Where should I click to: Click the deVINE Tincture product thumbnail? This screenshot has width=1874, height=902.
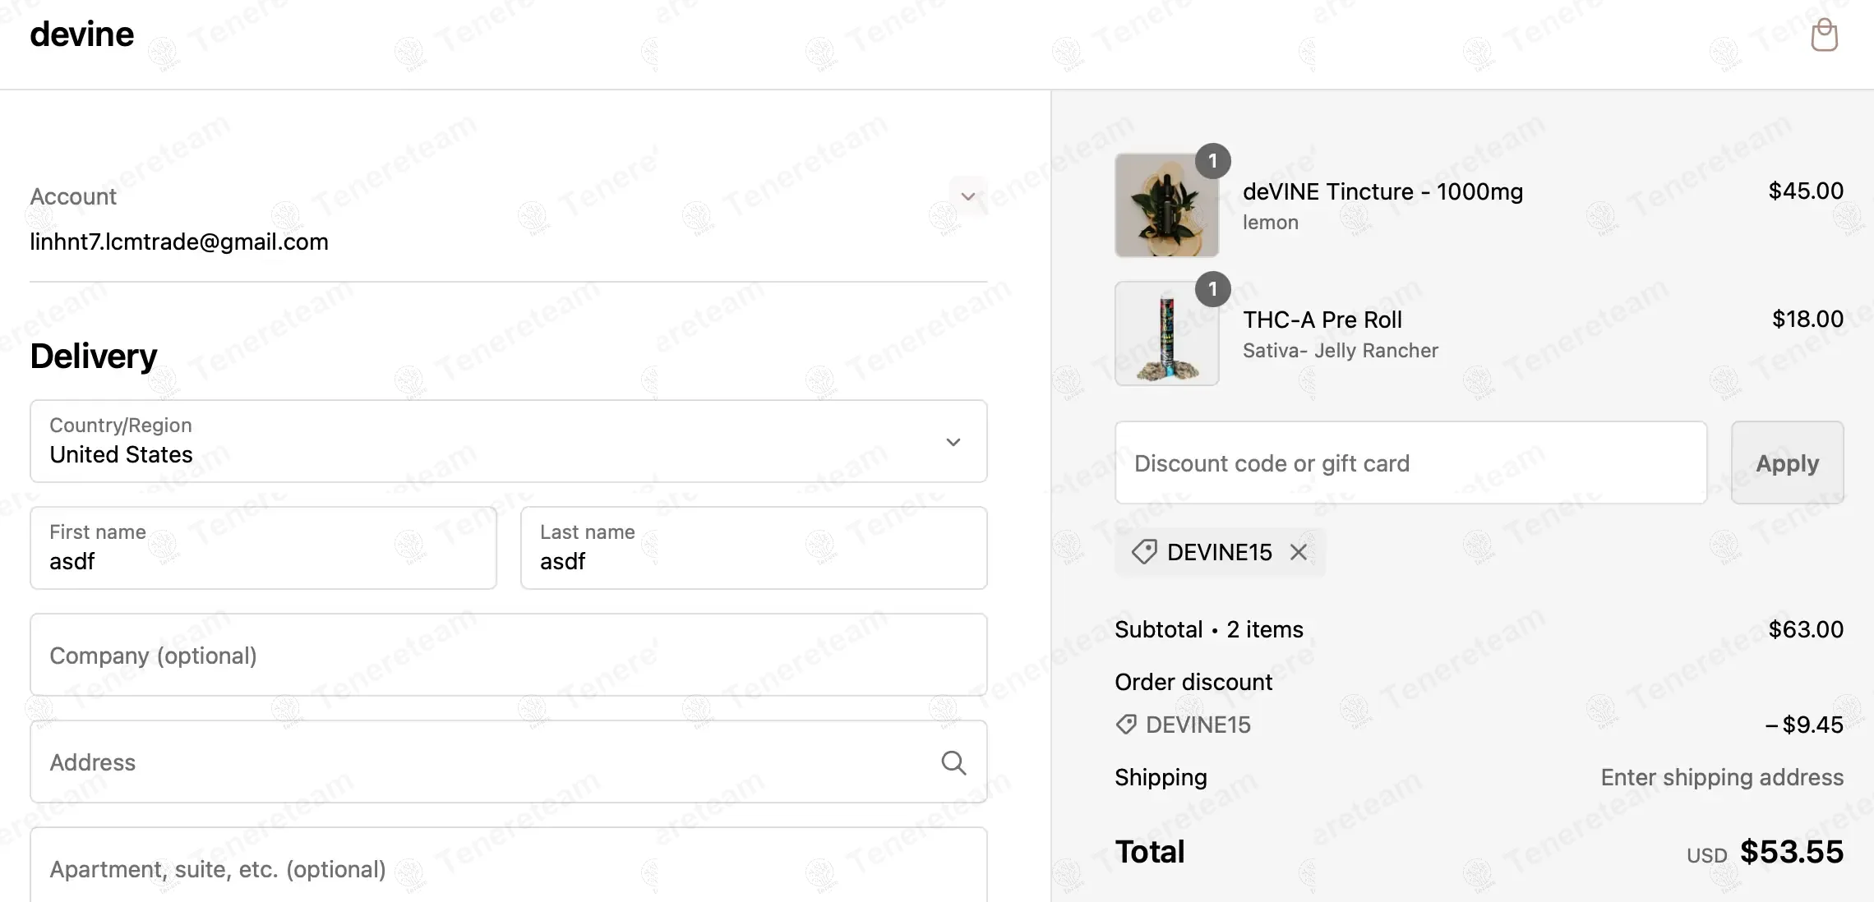[x=1166, y=205]
